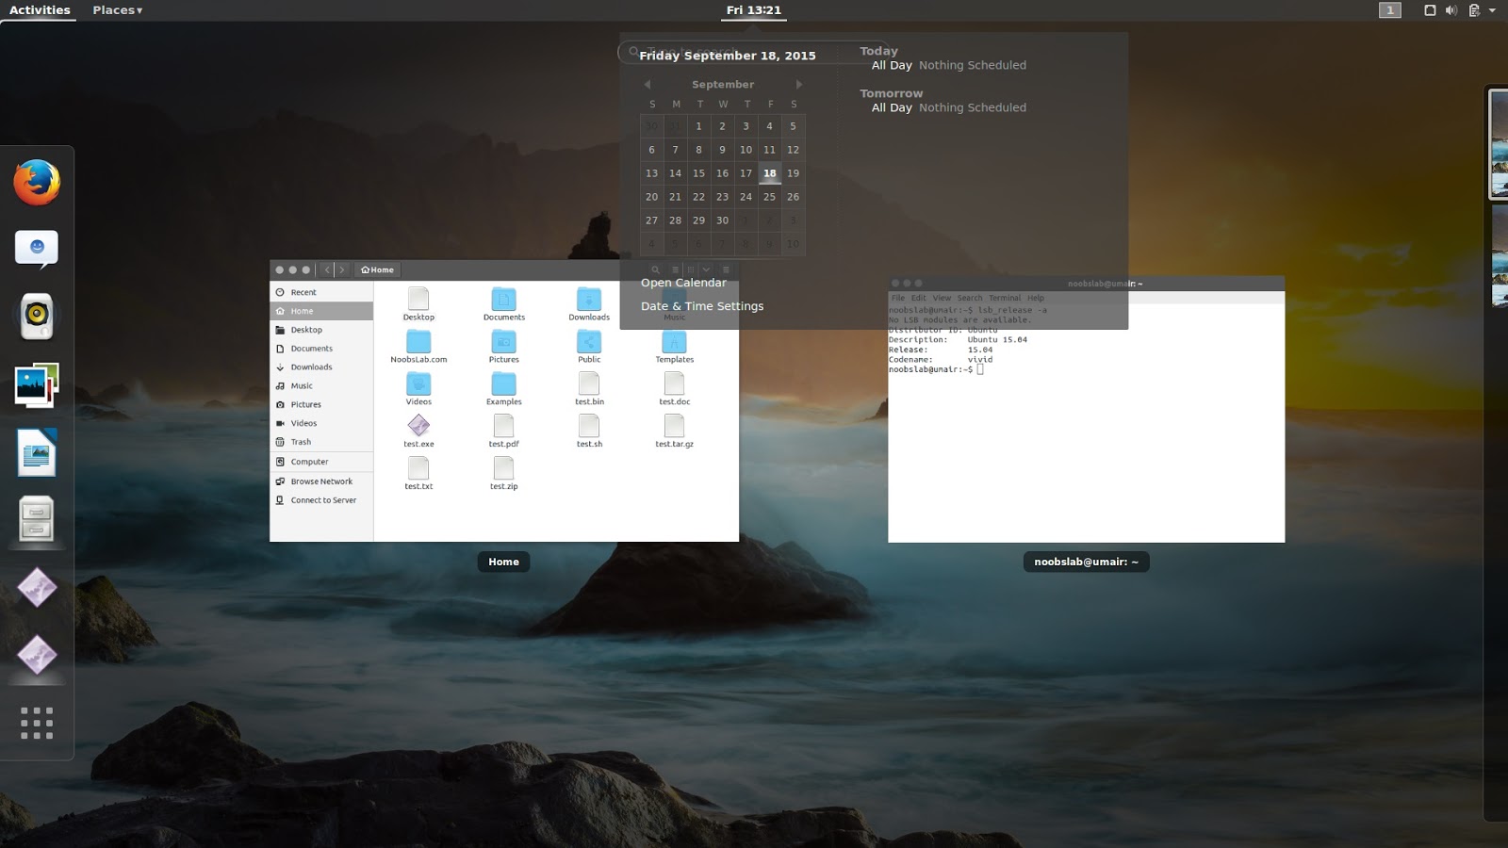The height and width of the screenshot is (848, 1508).
Task: Open Firefox from the dock
Action: (37, 183)
